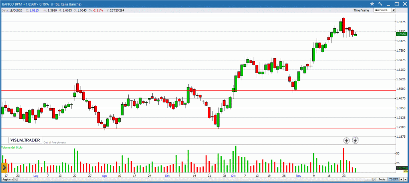Click the scrollbar right arrow

click(x=374, y=179)
